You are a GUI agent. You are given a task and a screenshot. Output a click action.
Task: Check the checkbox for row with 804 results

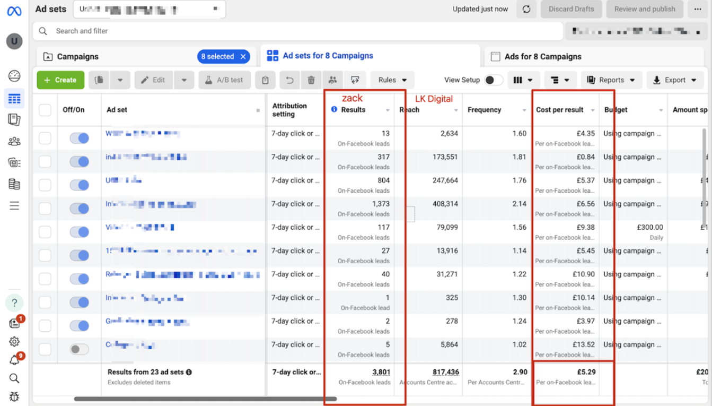tap(45, 185)
